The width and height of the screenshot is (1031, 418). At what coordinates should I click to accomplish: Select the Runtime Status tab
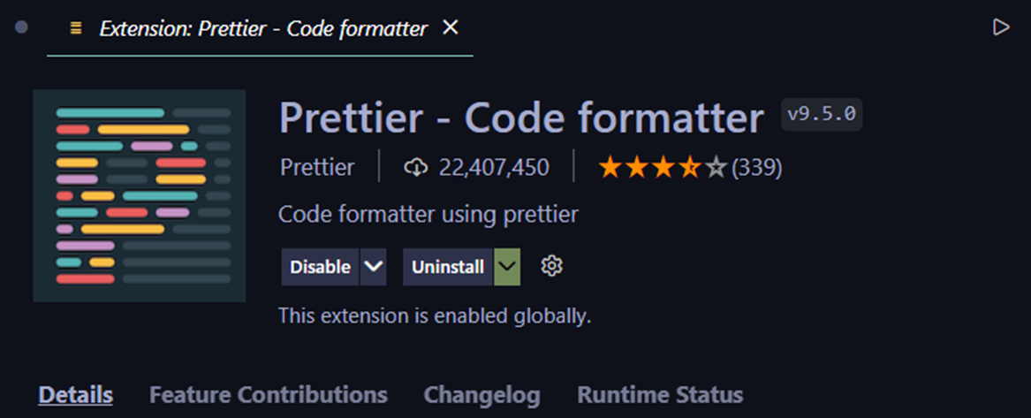tap(659, 394)
